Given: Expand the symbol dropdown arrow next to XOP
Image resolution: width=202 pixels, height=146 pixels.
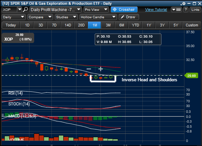Looking at the screenshot, I should [20, 9].
